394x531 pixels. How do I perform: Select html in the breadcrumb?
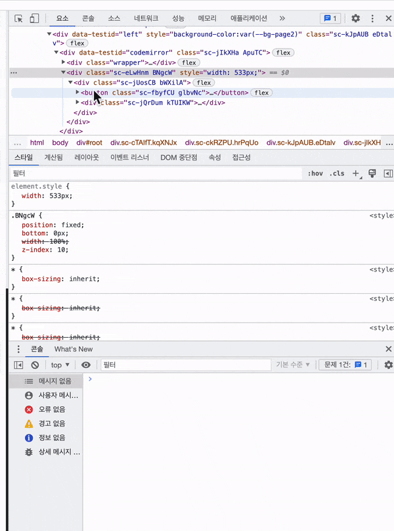click(37, 143)
